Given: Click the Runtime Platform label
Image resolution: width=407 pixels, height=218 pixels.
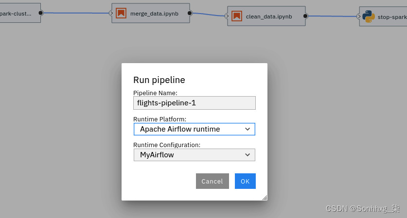Looking at the screenshot, I should tap(159, 119).
